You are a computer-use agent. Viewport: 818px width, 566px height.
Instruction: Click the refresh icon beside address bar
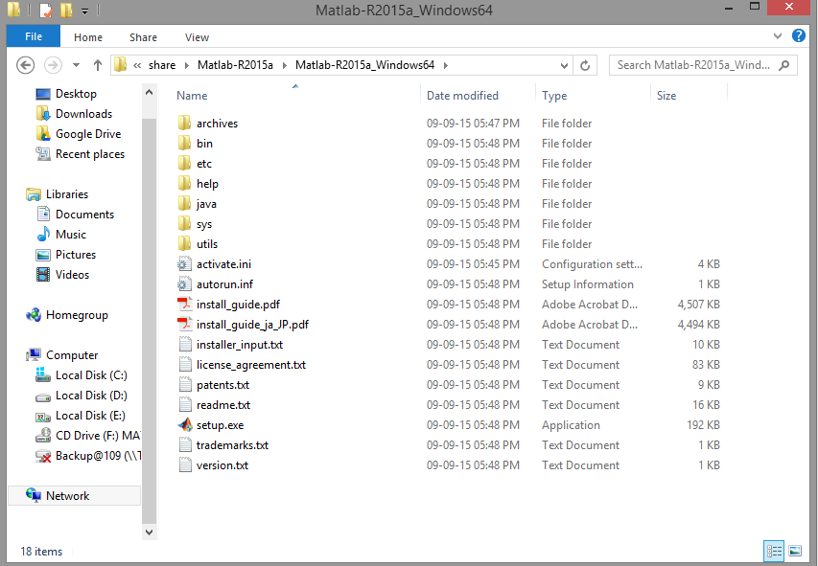tap(585, 66)
